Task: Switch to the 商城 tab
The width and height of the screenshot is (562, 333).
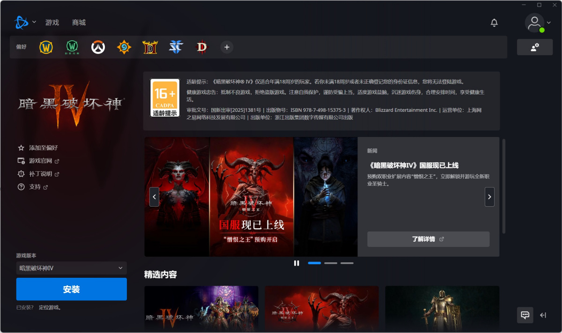Action: 79,22
